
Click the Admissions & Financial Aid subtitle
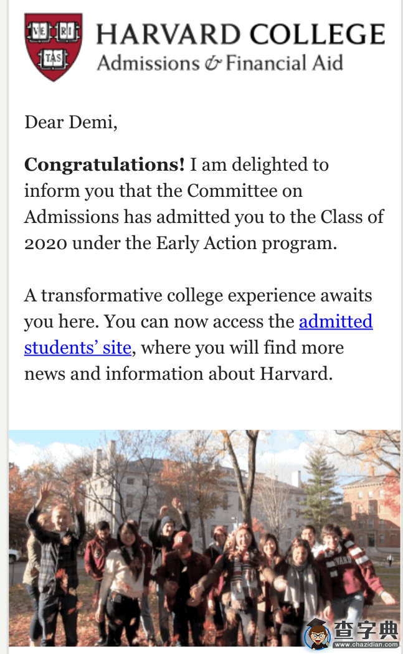(220, 63)
